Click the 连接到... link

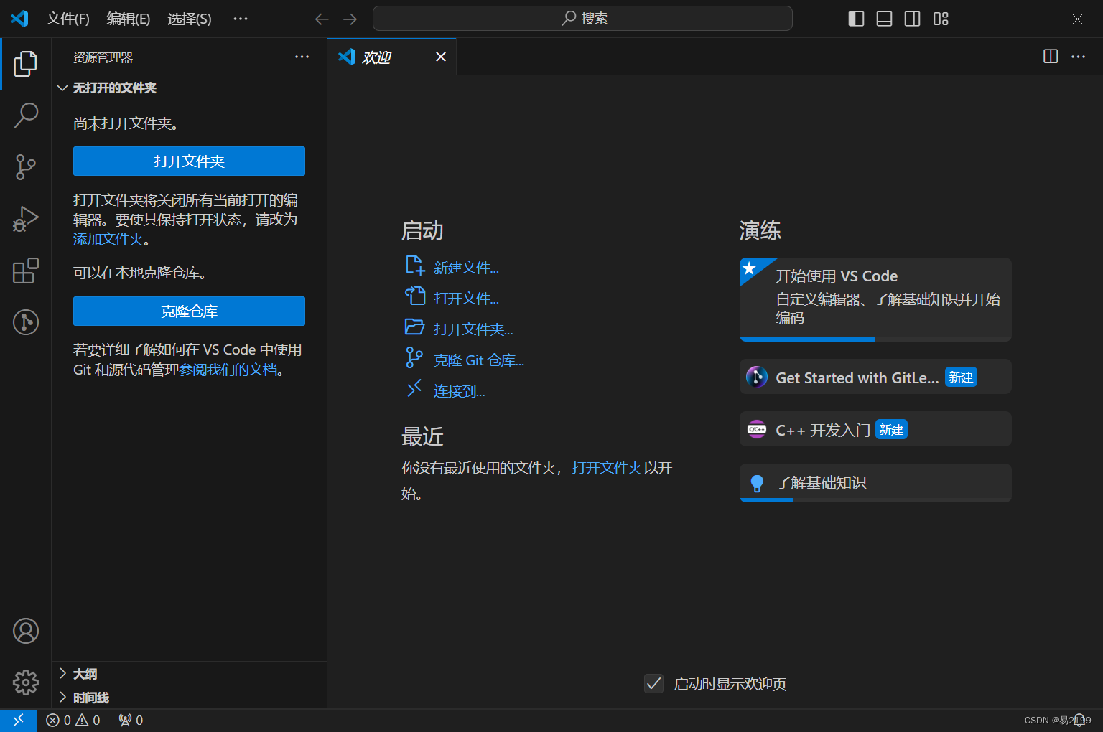[x=460, y=391]
